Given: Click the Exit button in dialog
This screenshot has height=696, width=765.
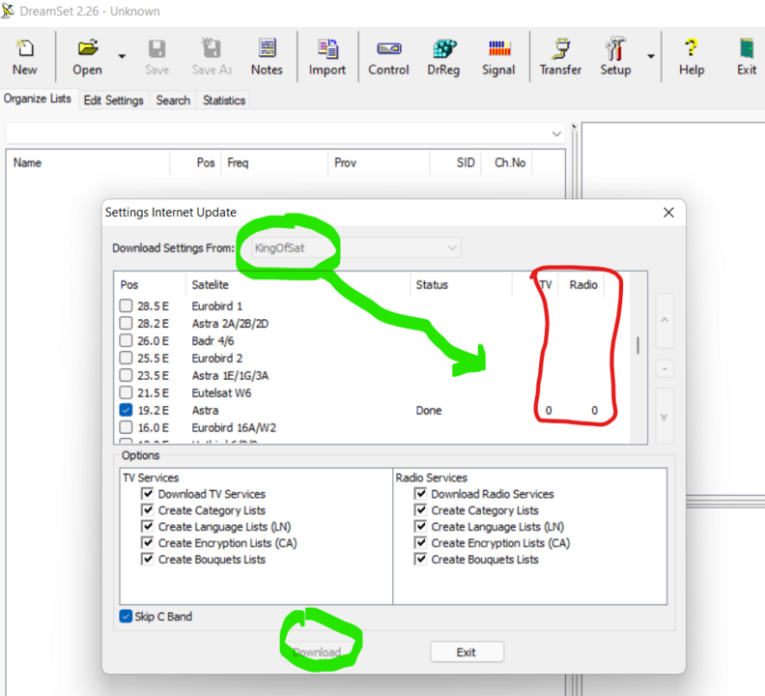Looking at the screenshot, I should coord(467,652).
